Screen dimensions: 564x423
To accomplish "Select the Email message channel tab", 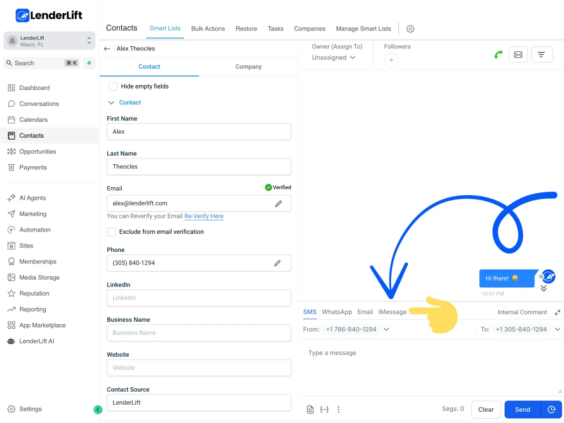I will pos(365,312).
